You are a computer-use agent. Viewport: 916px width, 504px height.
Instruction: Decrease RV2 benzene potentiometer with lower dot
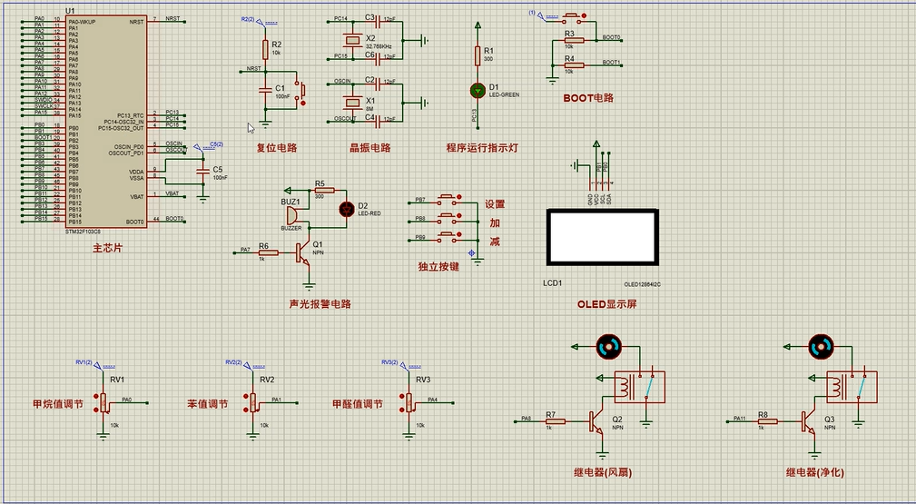tap(246, 411)
